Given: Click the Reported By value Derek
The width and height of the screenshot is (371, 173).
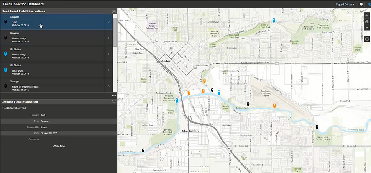Looking at the screenshot, I should (x=44, y=127).
